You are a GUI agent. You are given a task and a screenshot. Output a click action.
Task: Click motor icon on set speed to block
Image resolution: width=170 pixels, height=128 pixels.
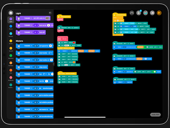pos(19,46)
